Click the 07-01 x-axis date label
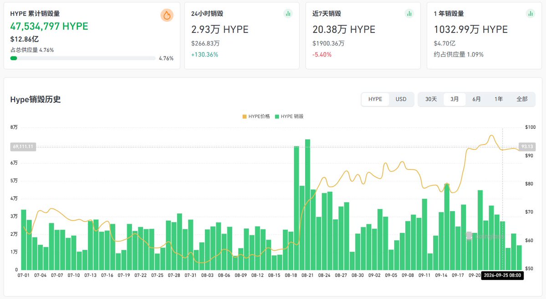The height and width of the screenshot is (299, 546). coord(24,275)
